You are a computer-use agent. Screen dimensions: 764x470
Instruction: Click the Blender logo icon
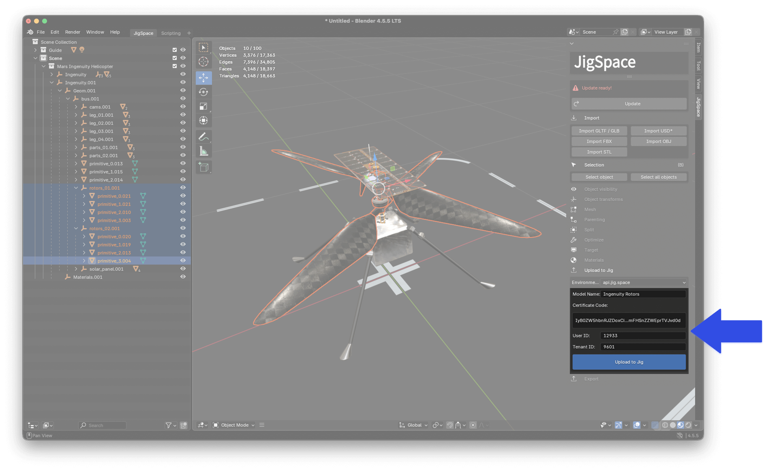click(x=30, y=32)
